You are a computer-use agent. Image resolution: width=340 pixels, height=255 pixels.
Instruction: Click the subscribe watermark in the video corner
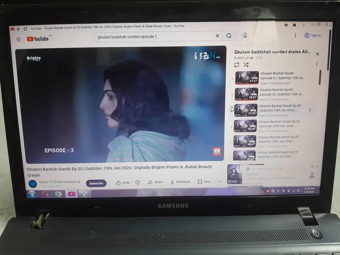(x=217, y=151)
